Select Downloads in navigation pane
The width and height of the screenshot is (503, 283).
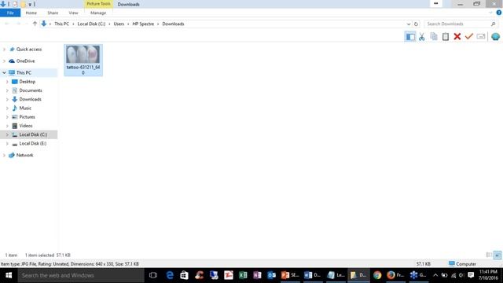[x=30, y=99]
